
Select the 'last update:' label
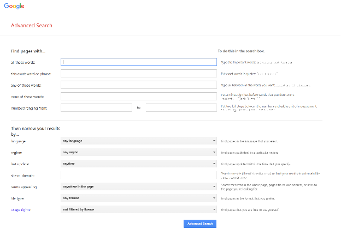coord(20,164)
